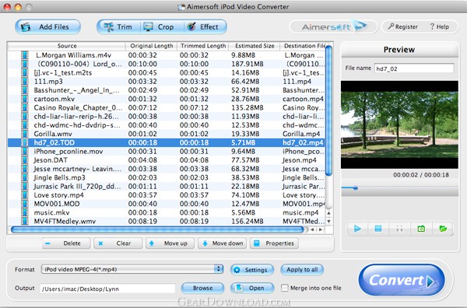467x308 pixels.
Task: Click the scroll up arrow of file list
Action: click(x=328, y=213)
